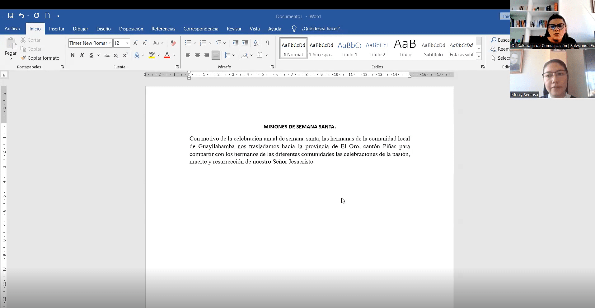
Task: Click Copiar in the clipboard group
Action: point(31,49)
